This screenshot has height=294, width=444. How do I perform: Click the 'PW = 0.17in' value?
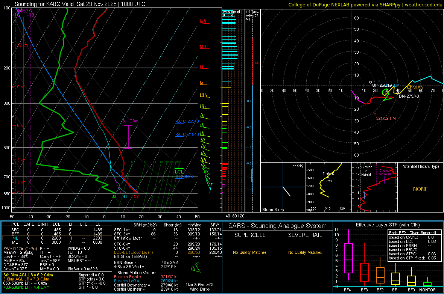point(20,249)
